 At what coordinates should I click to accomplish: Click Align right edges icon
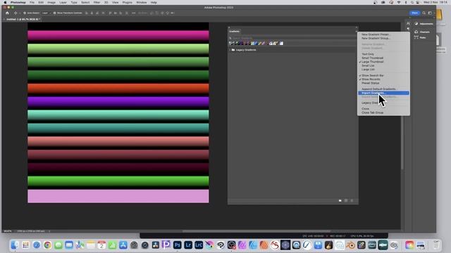coord(97,13)
